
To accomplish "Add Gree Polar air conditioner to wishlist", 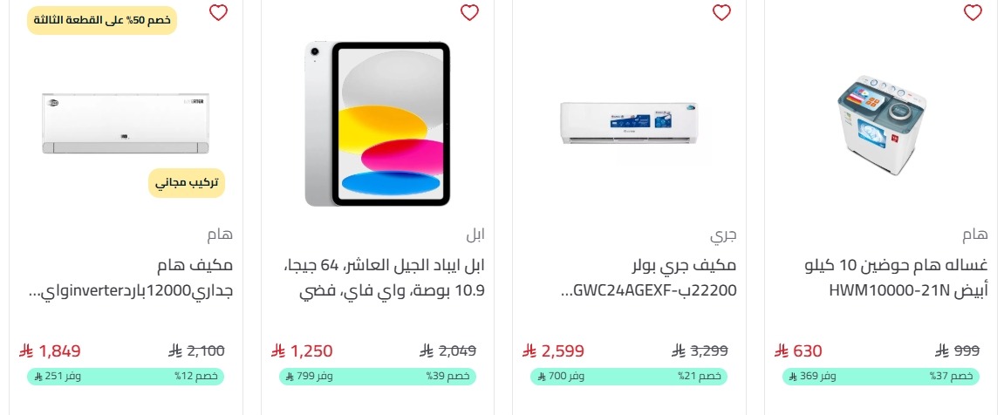I will (721, 13).
